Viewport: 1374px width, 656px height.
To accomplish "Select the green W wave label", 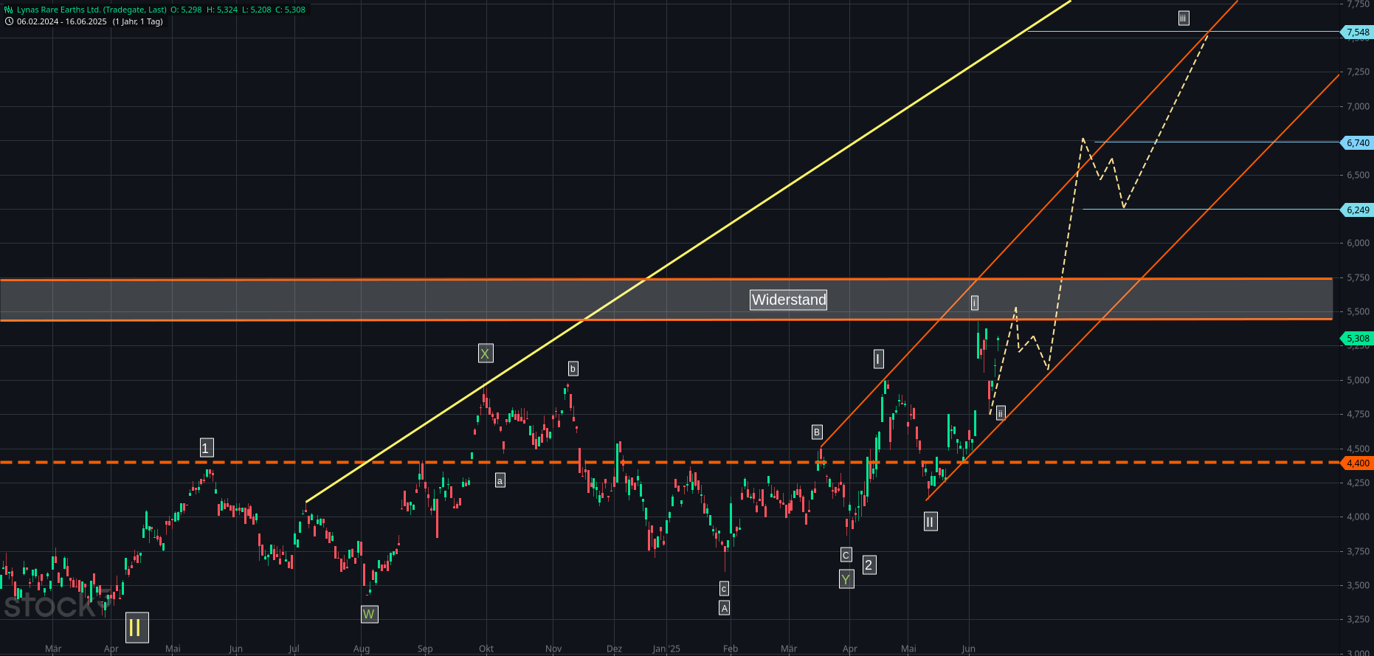I will click(x=369, y=614).
